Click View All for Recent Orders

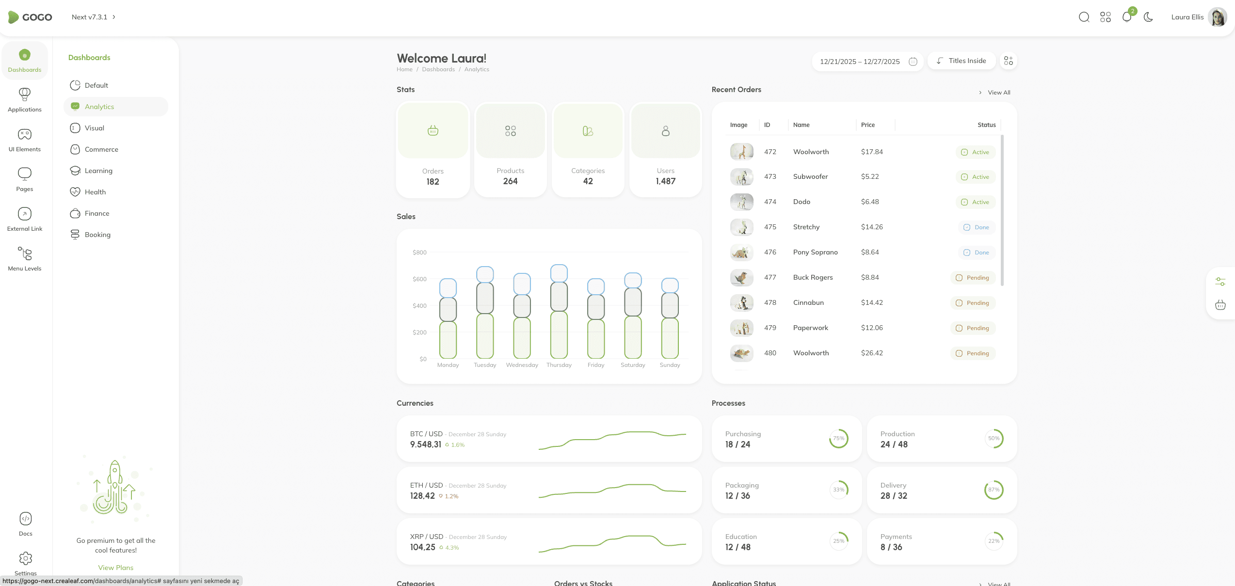coord(998,93)
